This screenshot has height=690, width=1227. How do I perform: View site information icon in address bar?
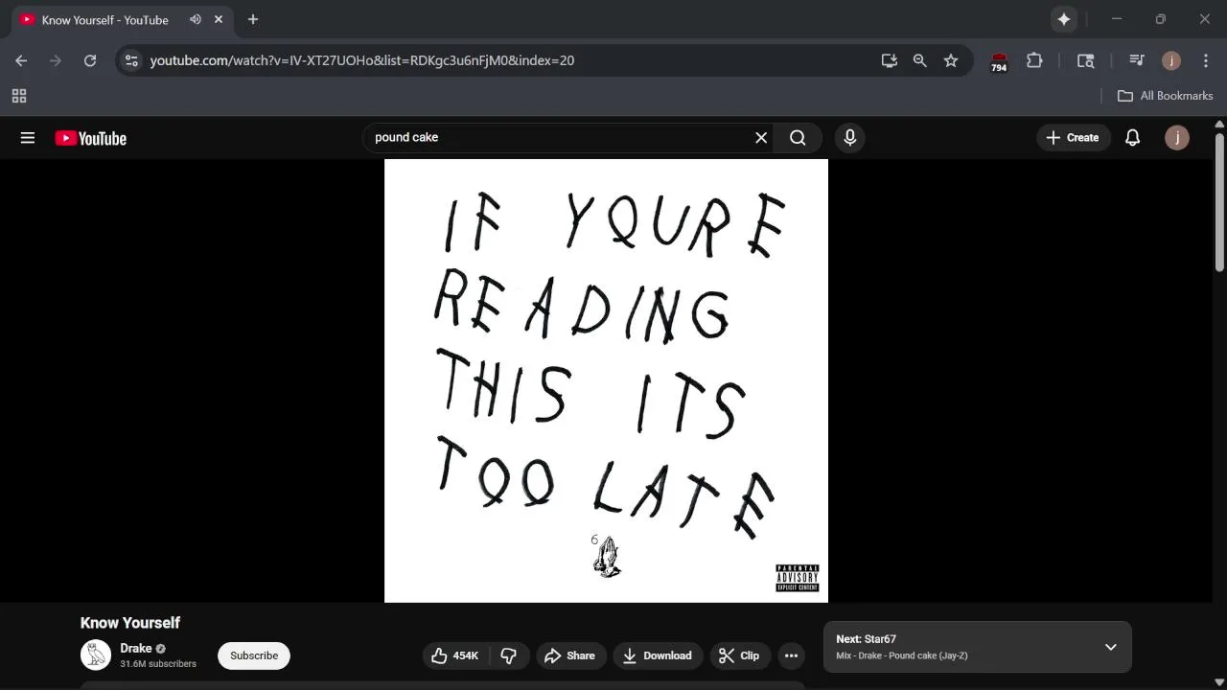pos(132,60)
